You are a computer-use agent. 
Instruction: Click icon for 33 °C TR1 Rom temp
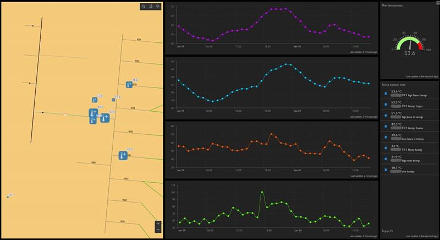(386, 148)
